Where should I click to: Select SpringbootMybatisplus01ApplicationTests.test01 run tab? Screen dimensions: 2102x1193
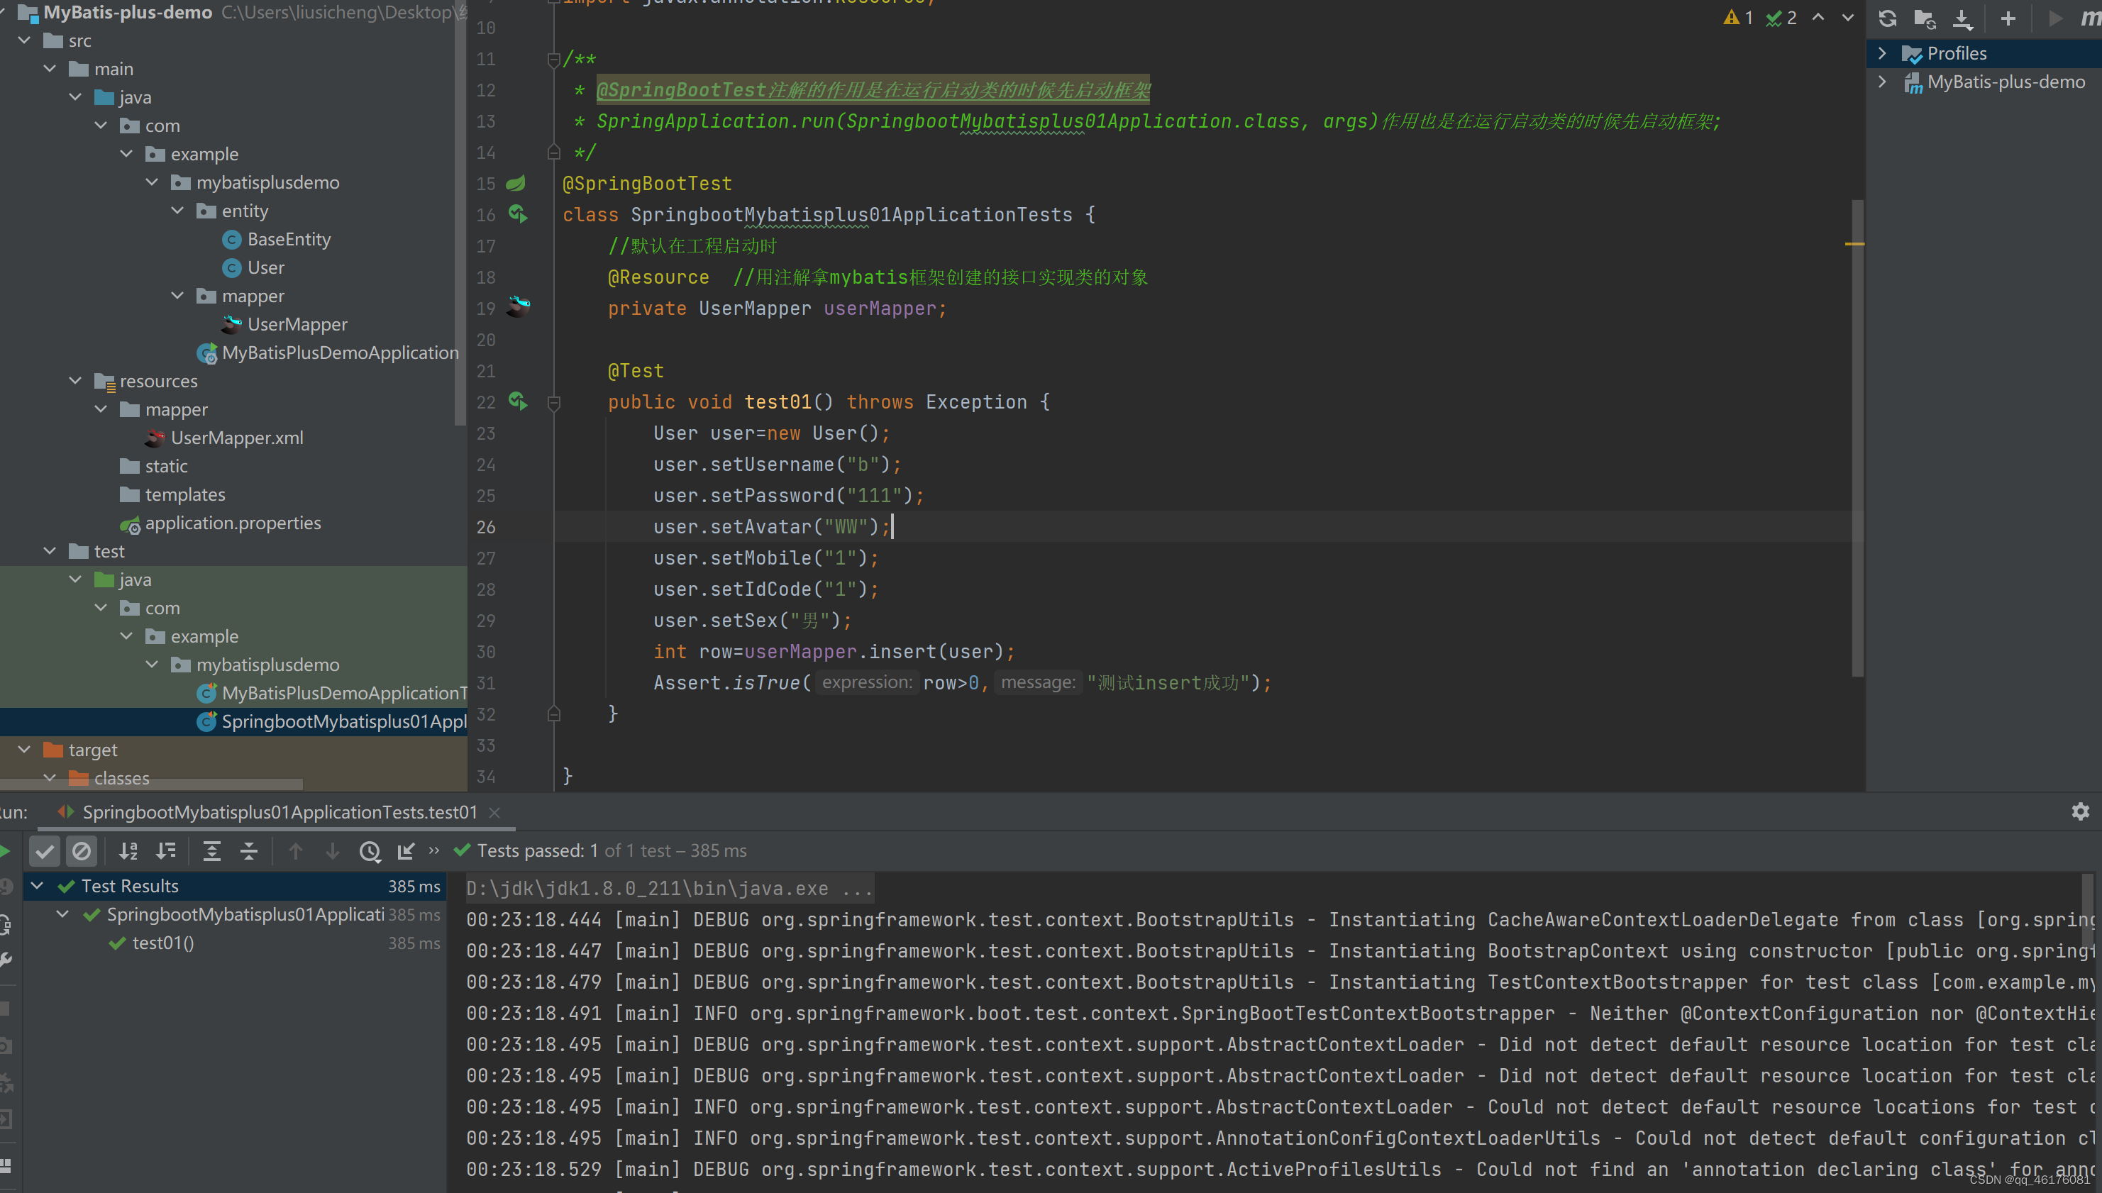tap(279, 812)
